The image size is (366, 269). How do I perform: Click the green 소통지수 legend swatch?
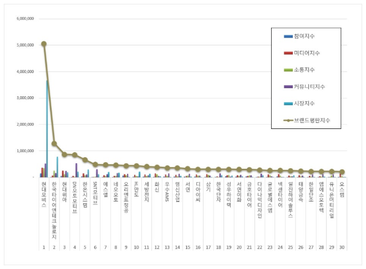288,70
